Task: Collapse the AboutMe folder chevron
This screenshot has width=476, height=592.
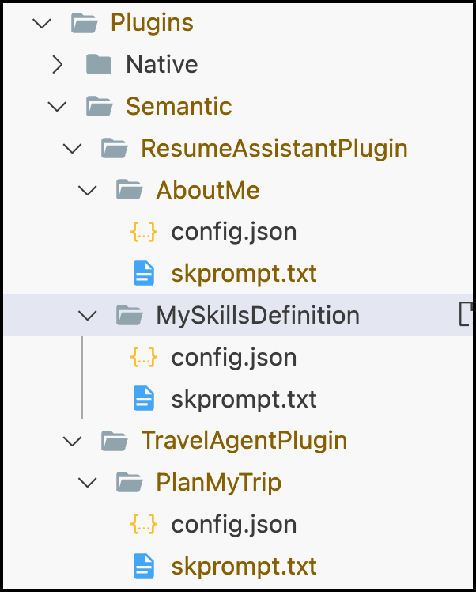Action: click(87, 190)
